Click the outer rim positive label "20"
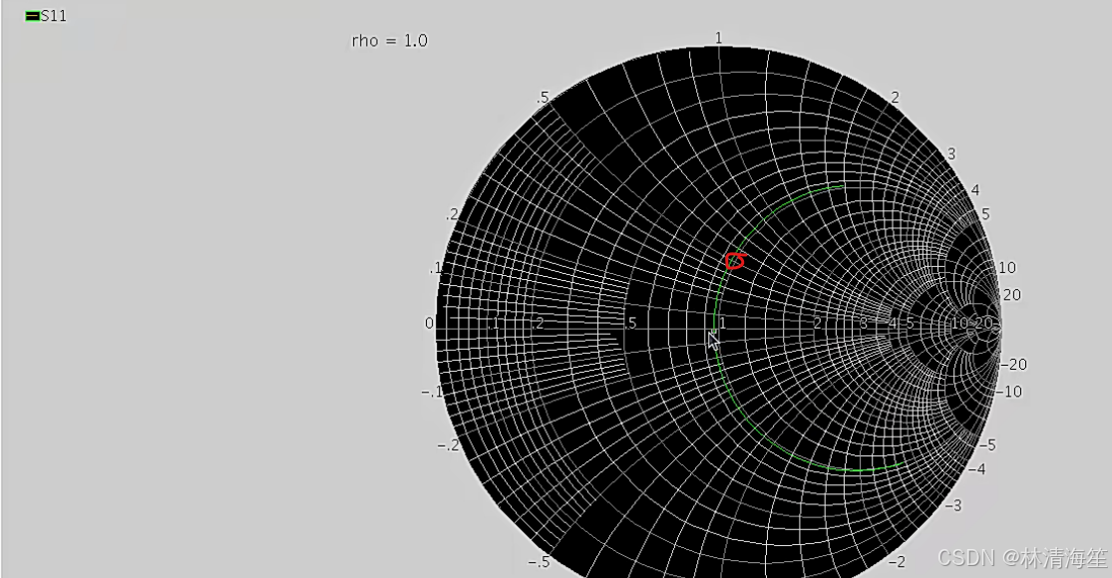Screen dimensions: 1112x578 1012,295
